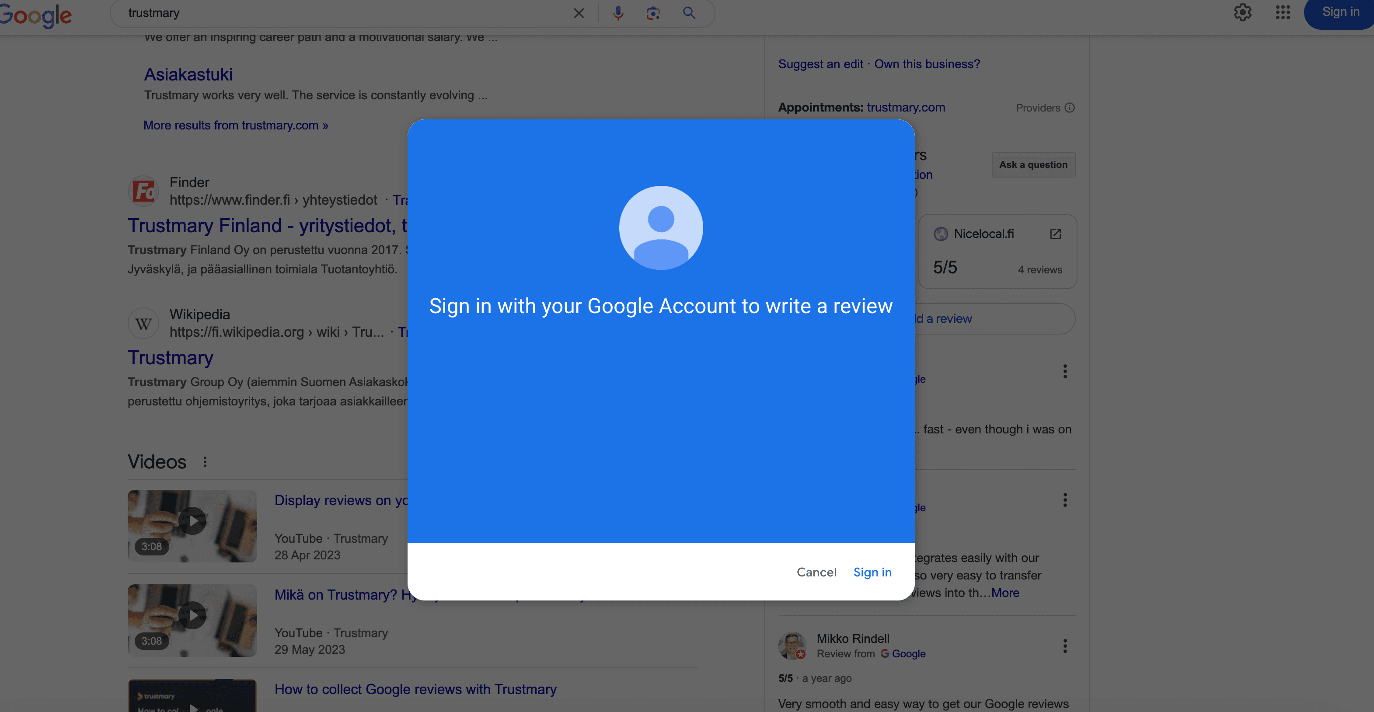Click the add a review button
1374x712 pixels.
point(995,319)
